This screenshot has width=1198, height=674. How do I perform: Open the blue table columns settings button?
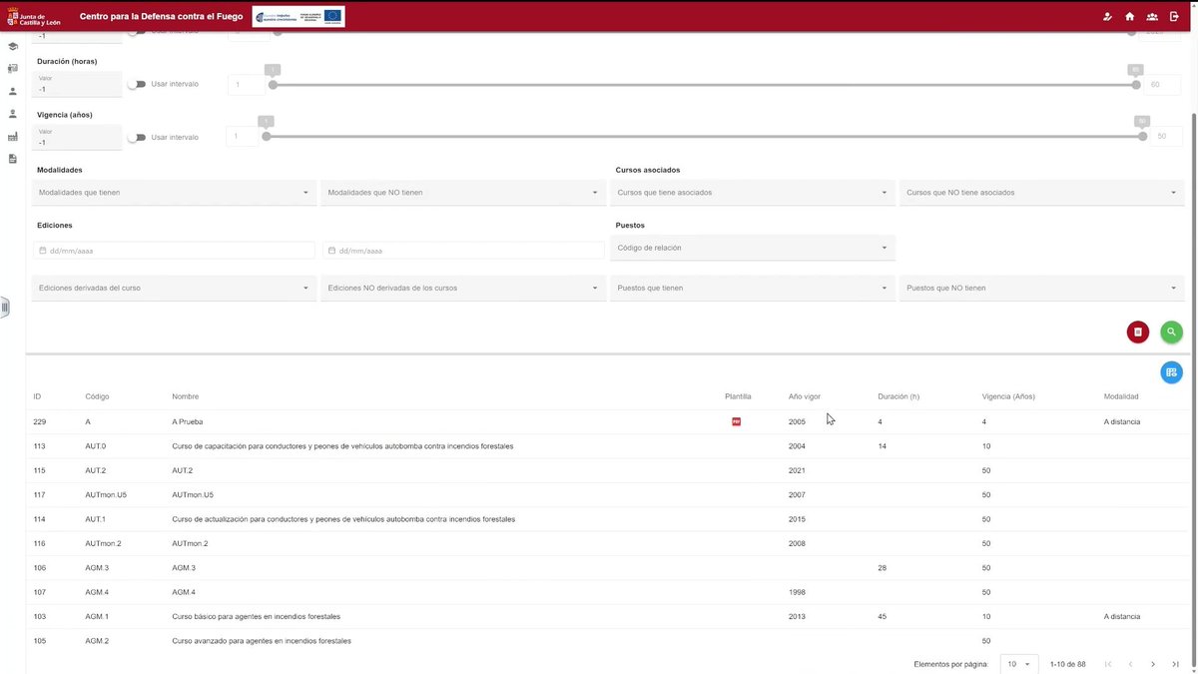1172,372
